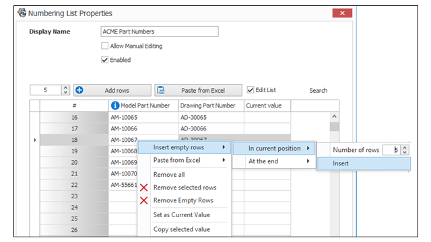Click the red X beside Remove selected rows
The width and height of the screenshot is (431, 242).
point(143,188)
